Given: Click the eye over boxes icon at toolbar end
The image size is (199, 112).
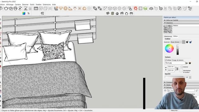Looking at the screenshot, I should click(x=190, y=8).
